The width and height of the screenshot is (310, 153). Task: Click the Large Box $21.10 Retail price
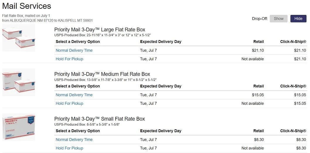pos(258,50)
